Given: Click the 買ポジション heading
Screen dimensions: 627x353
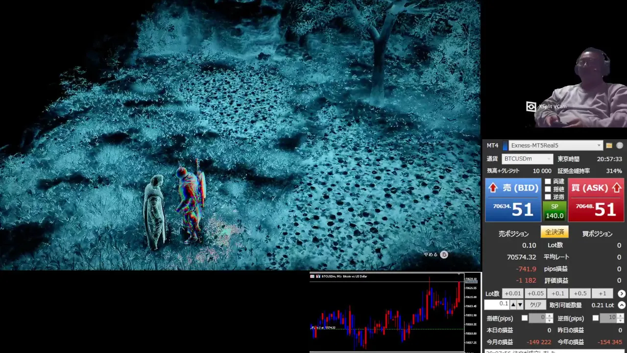Looking at the screenshot, I should tap(597, 234).
